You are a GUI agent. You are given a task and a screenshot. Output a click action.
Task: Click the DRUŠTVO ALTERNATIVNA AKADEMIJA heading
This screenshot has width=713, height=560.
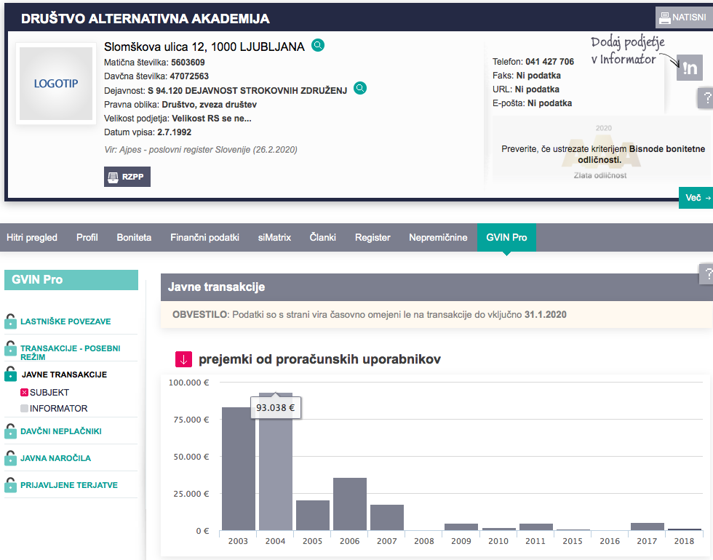146,19
